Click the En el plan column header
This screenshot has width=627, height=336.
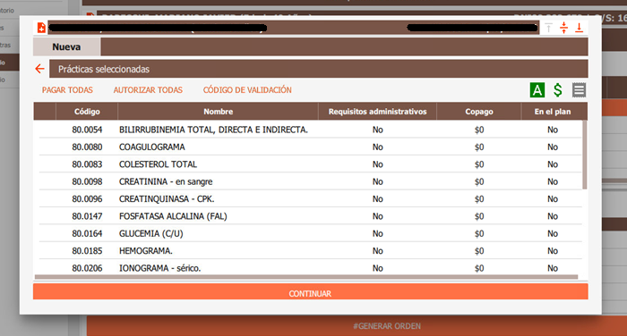[x=553, y=112]
